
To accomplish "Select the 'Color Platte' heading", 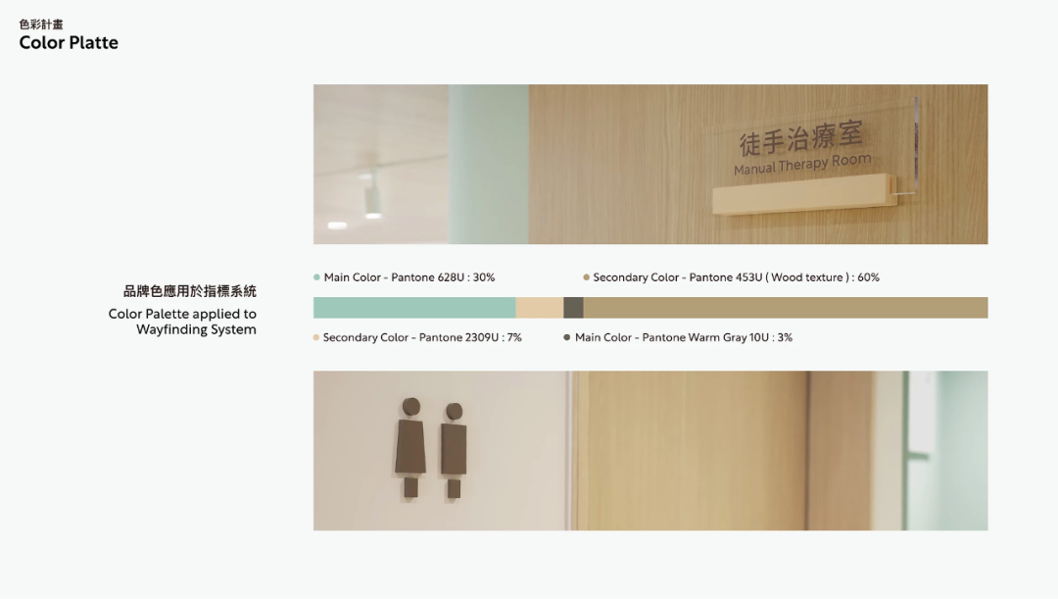I will coord(69,42).
